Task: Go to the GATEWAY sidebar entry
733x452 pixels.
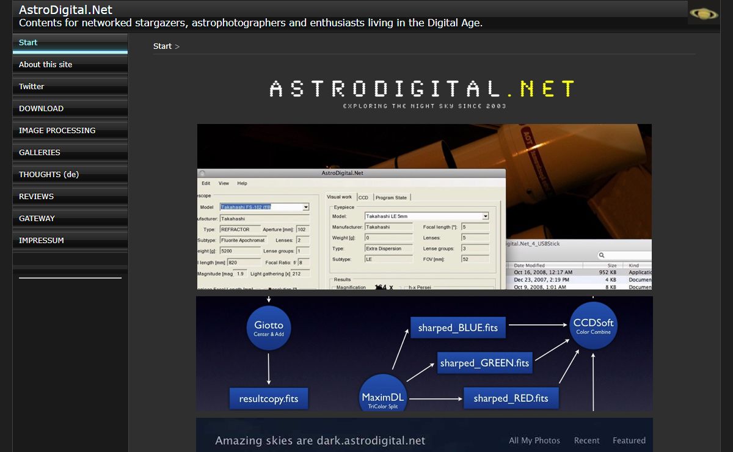Action: coord(70,219)
